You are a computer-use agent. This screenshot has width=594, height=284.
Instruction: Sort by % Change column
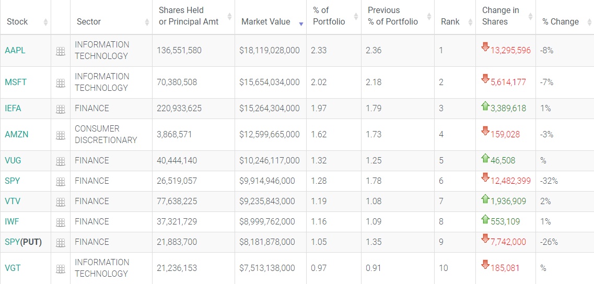(x=560, y=22)
